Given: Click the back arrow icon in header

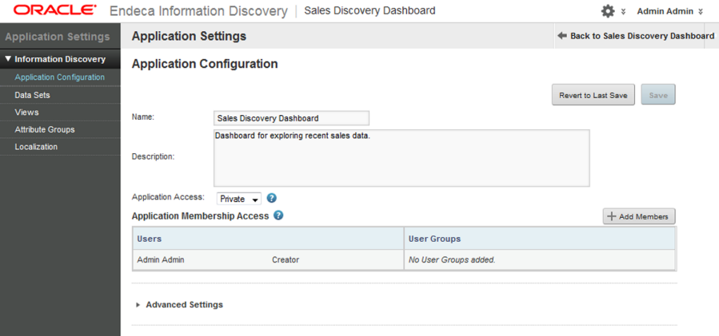Looking at the screenshot, I should [x=562, y=36].
